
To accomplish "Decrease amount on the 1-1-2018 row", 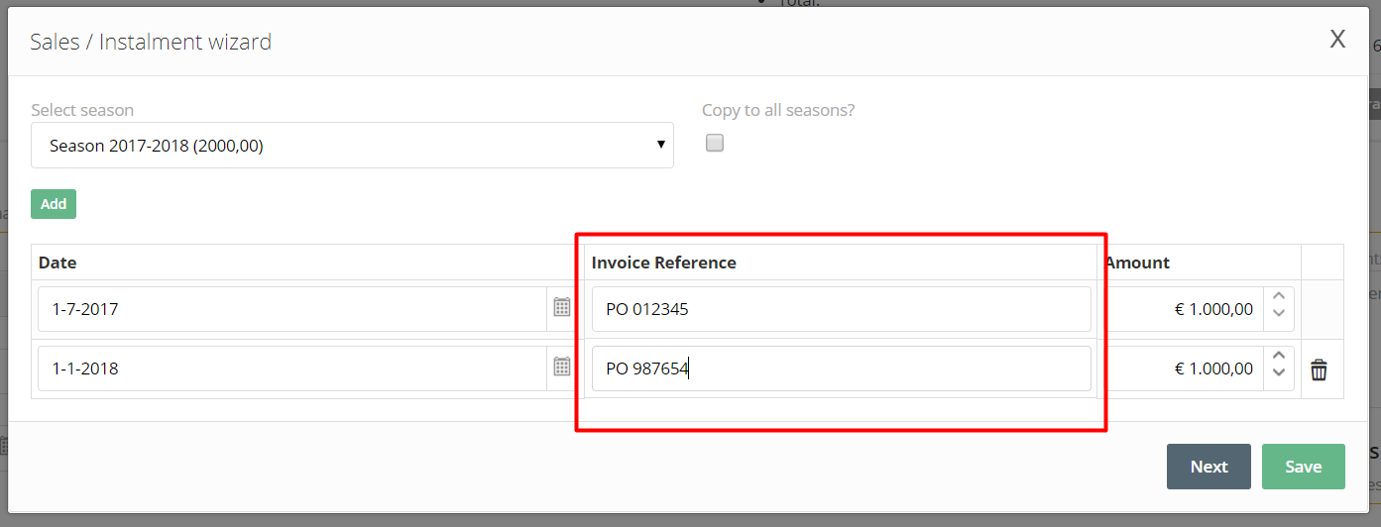I will 1278,373.
